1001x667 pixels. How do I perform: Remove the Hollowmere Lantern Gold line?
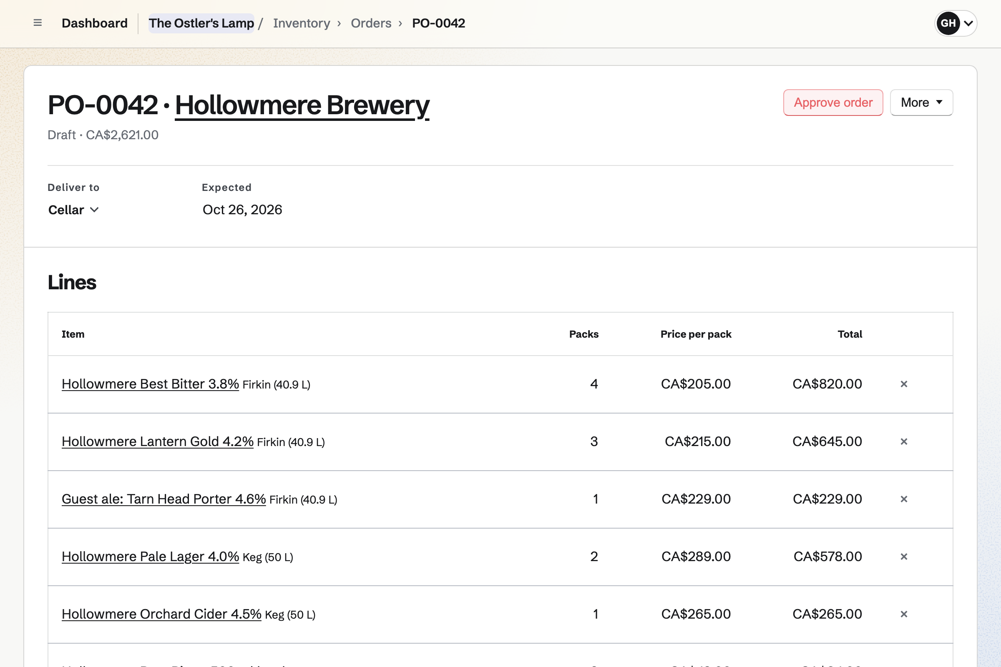(x=904, y=441)
